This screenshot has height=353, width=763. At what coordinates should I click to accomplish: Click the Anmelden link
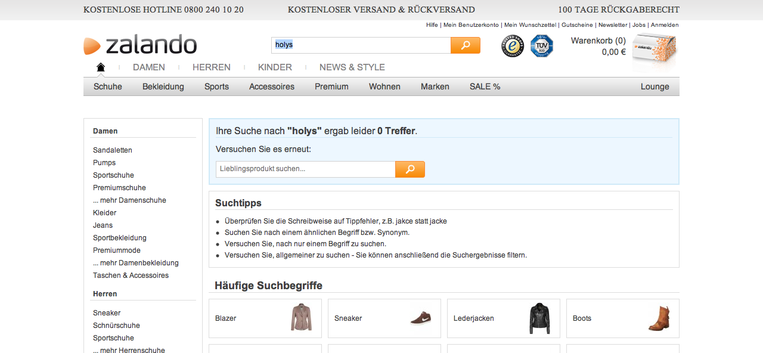click(x=665, y=25)
